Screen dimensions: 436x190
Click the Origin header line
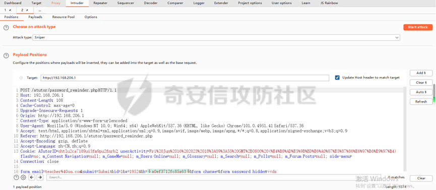(52, 115)
